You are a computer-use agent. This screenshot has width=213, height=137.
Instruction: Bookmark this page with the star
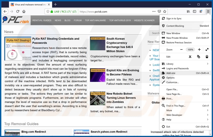pyautogui.click(x=165, y=12)
